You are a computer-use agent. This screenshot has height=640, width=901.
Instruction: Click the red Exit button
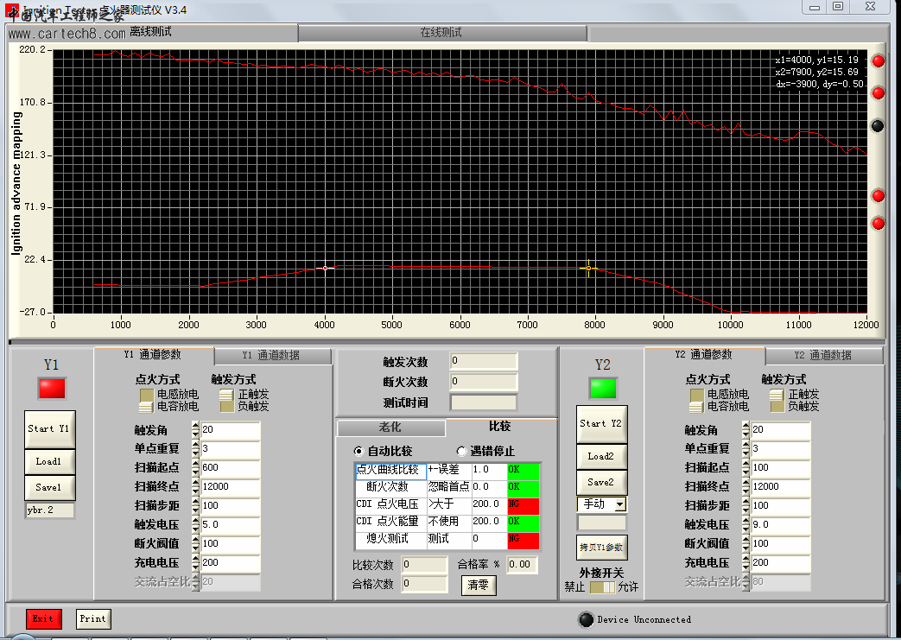44,619
